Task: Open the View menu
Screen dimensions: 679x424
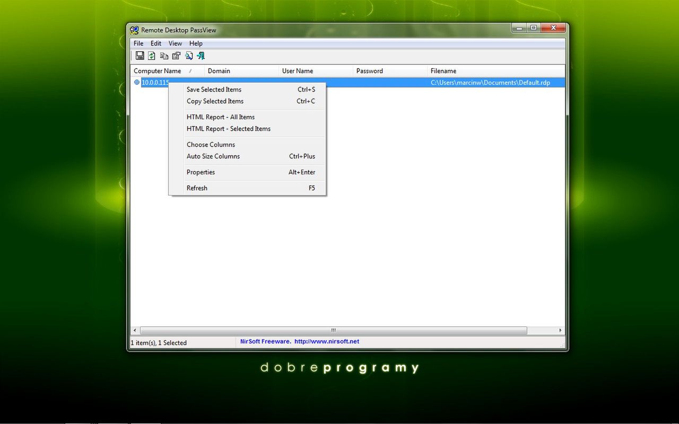Action: point(175,43)
